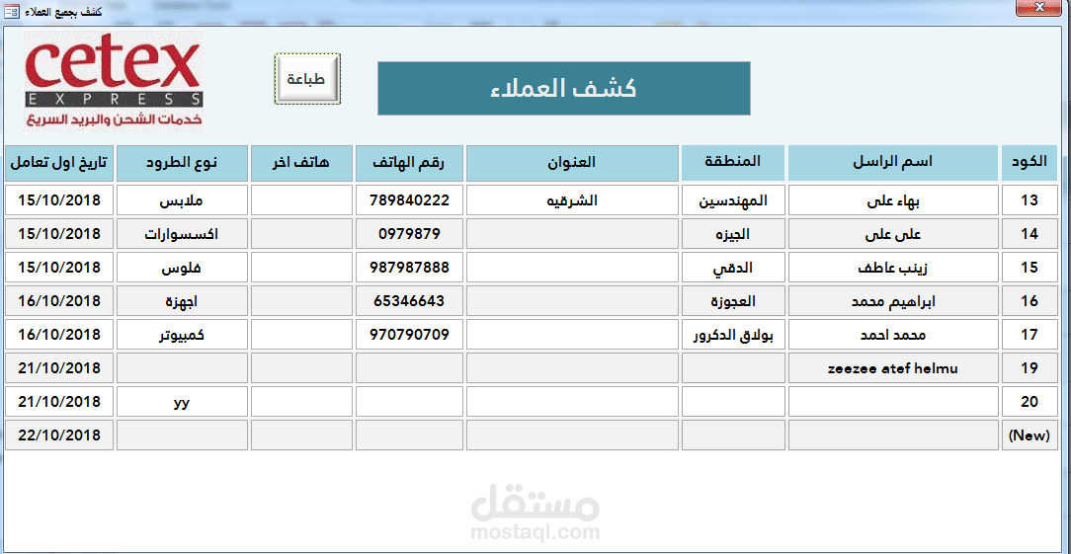Click the المنطقة column header
The image size is (1071, 554).
[732, 163]
